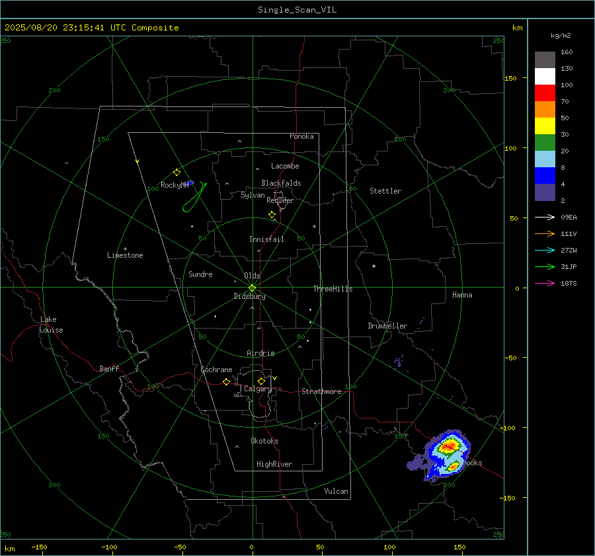Click the Stettler label
Screen dimensions: 595x556
pyautogui.click(x=385, y=191)
